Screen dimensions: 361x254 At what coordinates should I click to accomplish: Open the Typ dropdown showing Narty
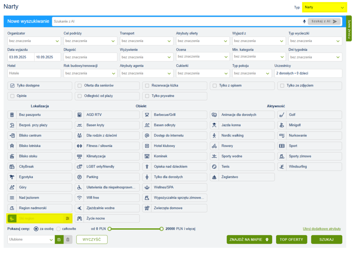coord(324,7)
